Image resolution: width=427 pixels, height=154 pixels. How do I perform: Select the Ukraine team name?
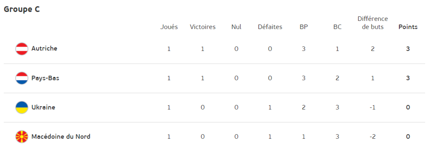click(x=43, y=107)
